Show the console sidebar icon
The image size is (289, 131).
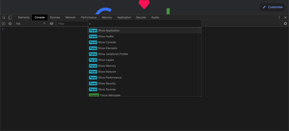4,24
